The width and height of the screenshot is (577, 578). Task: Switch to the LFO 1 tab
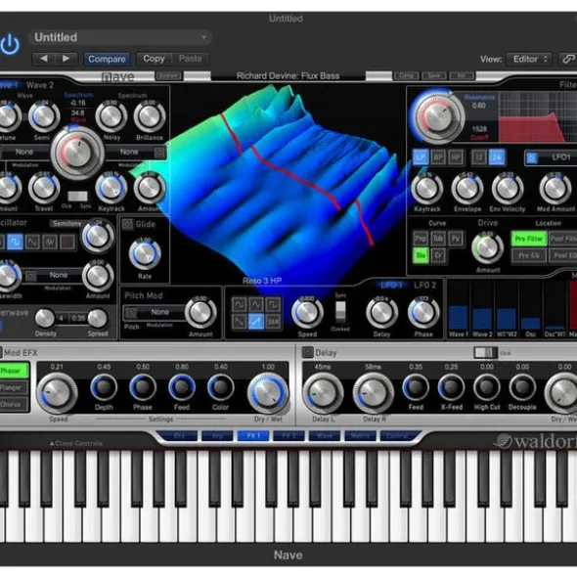391,285
